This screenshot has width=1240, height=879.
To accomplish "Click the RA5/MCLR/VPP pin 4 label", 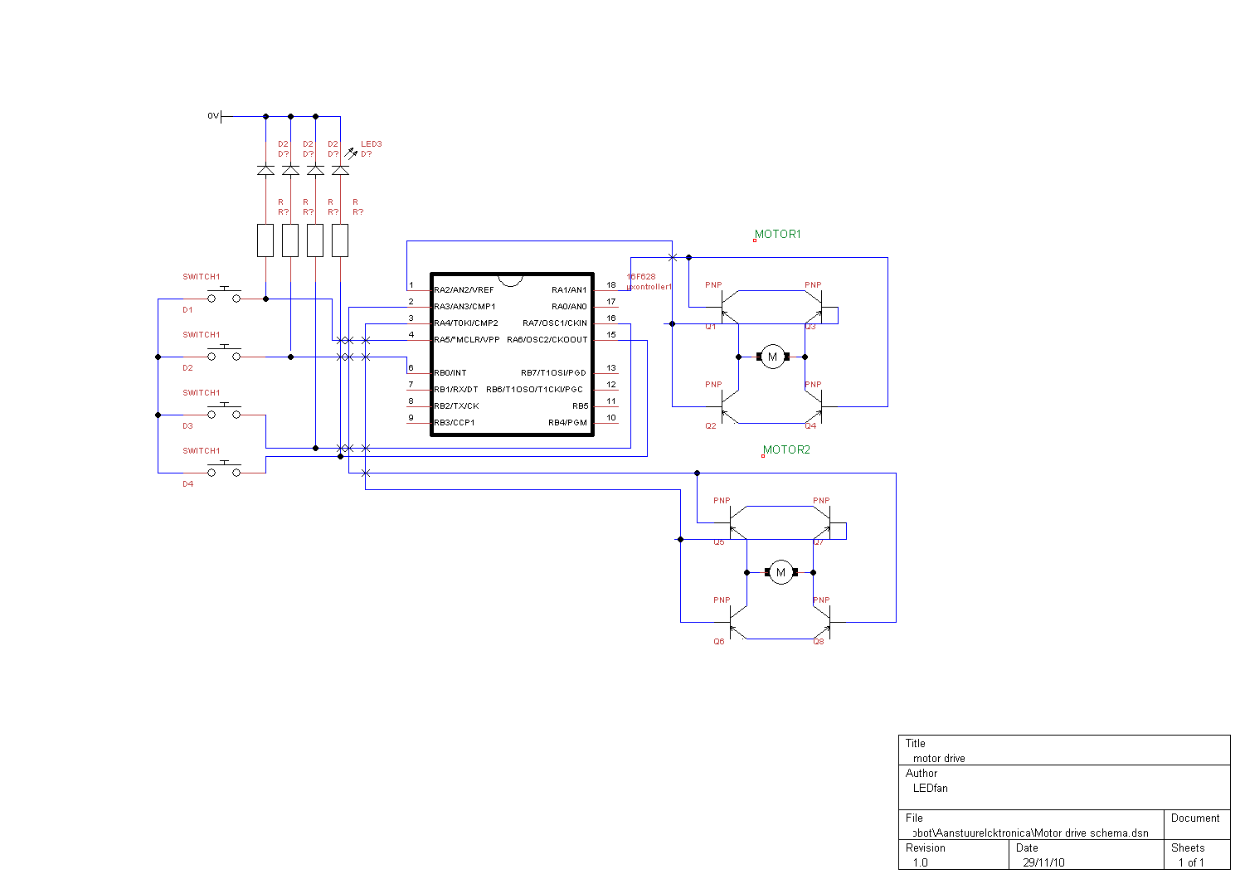I will 467,340.
